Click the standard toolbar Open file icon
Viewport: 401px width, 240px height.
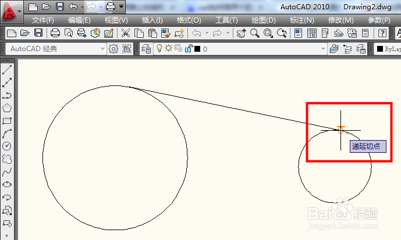coord(25,33)
